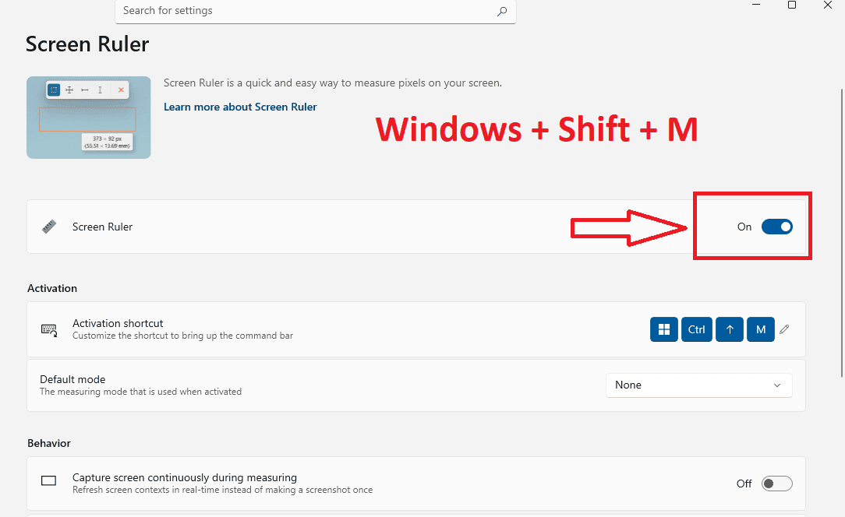Click the Default mode label
Image resolution: width=845 pixels, height=517 pixels.
point(72,379)
